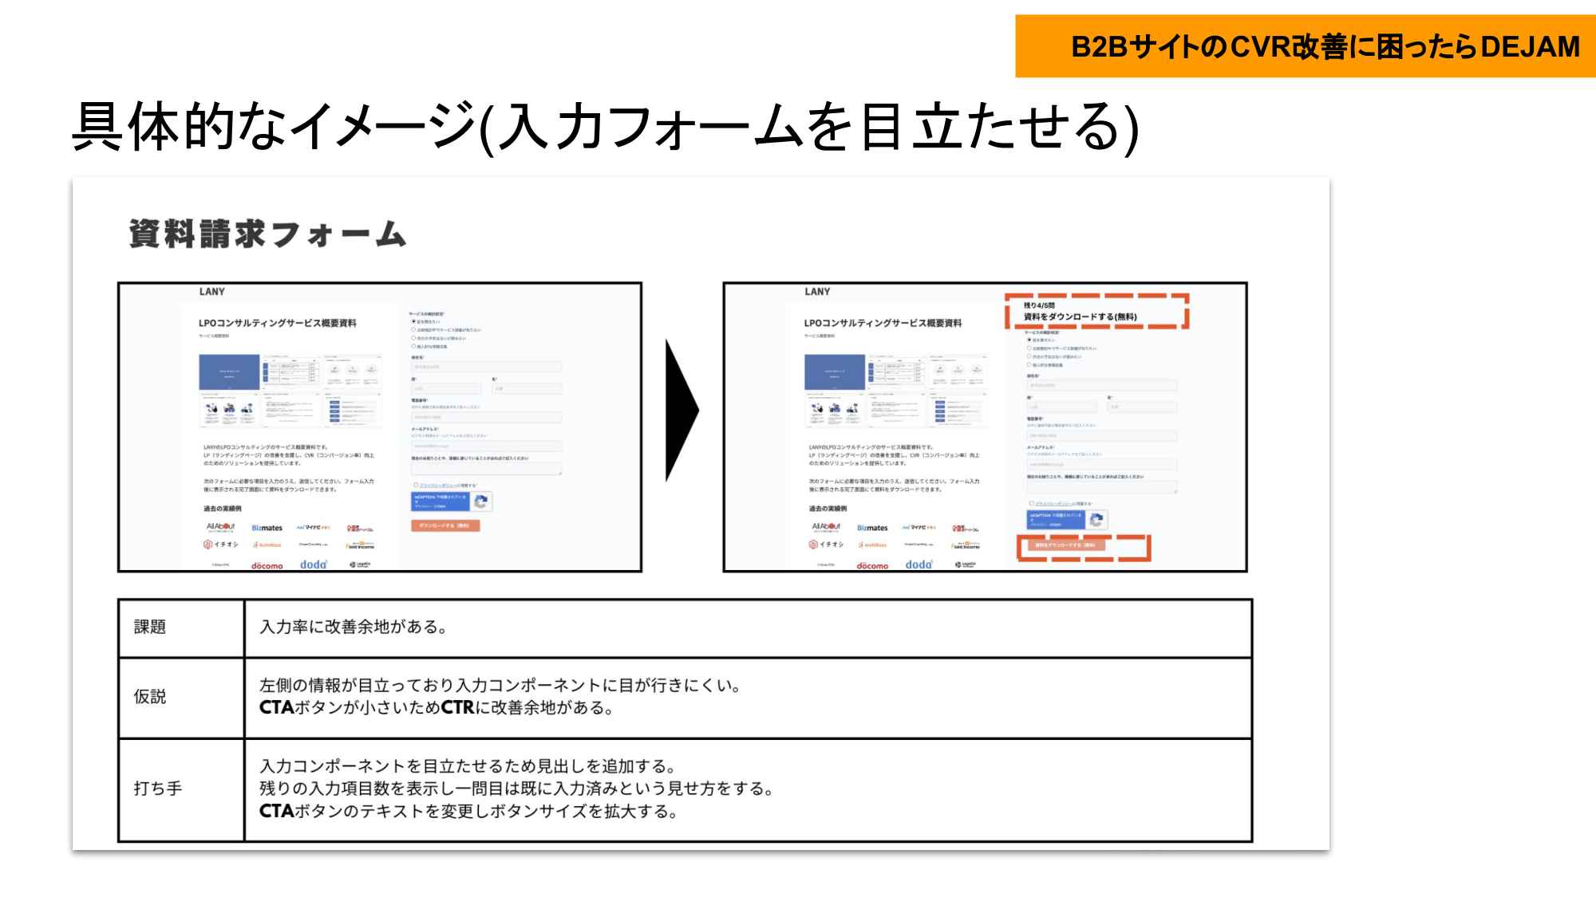This screenshot has width=1596, height=897.
Task: Click orange DEJAM banner at top right
Action: point(1305,46)
